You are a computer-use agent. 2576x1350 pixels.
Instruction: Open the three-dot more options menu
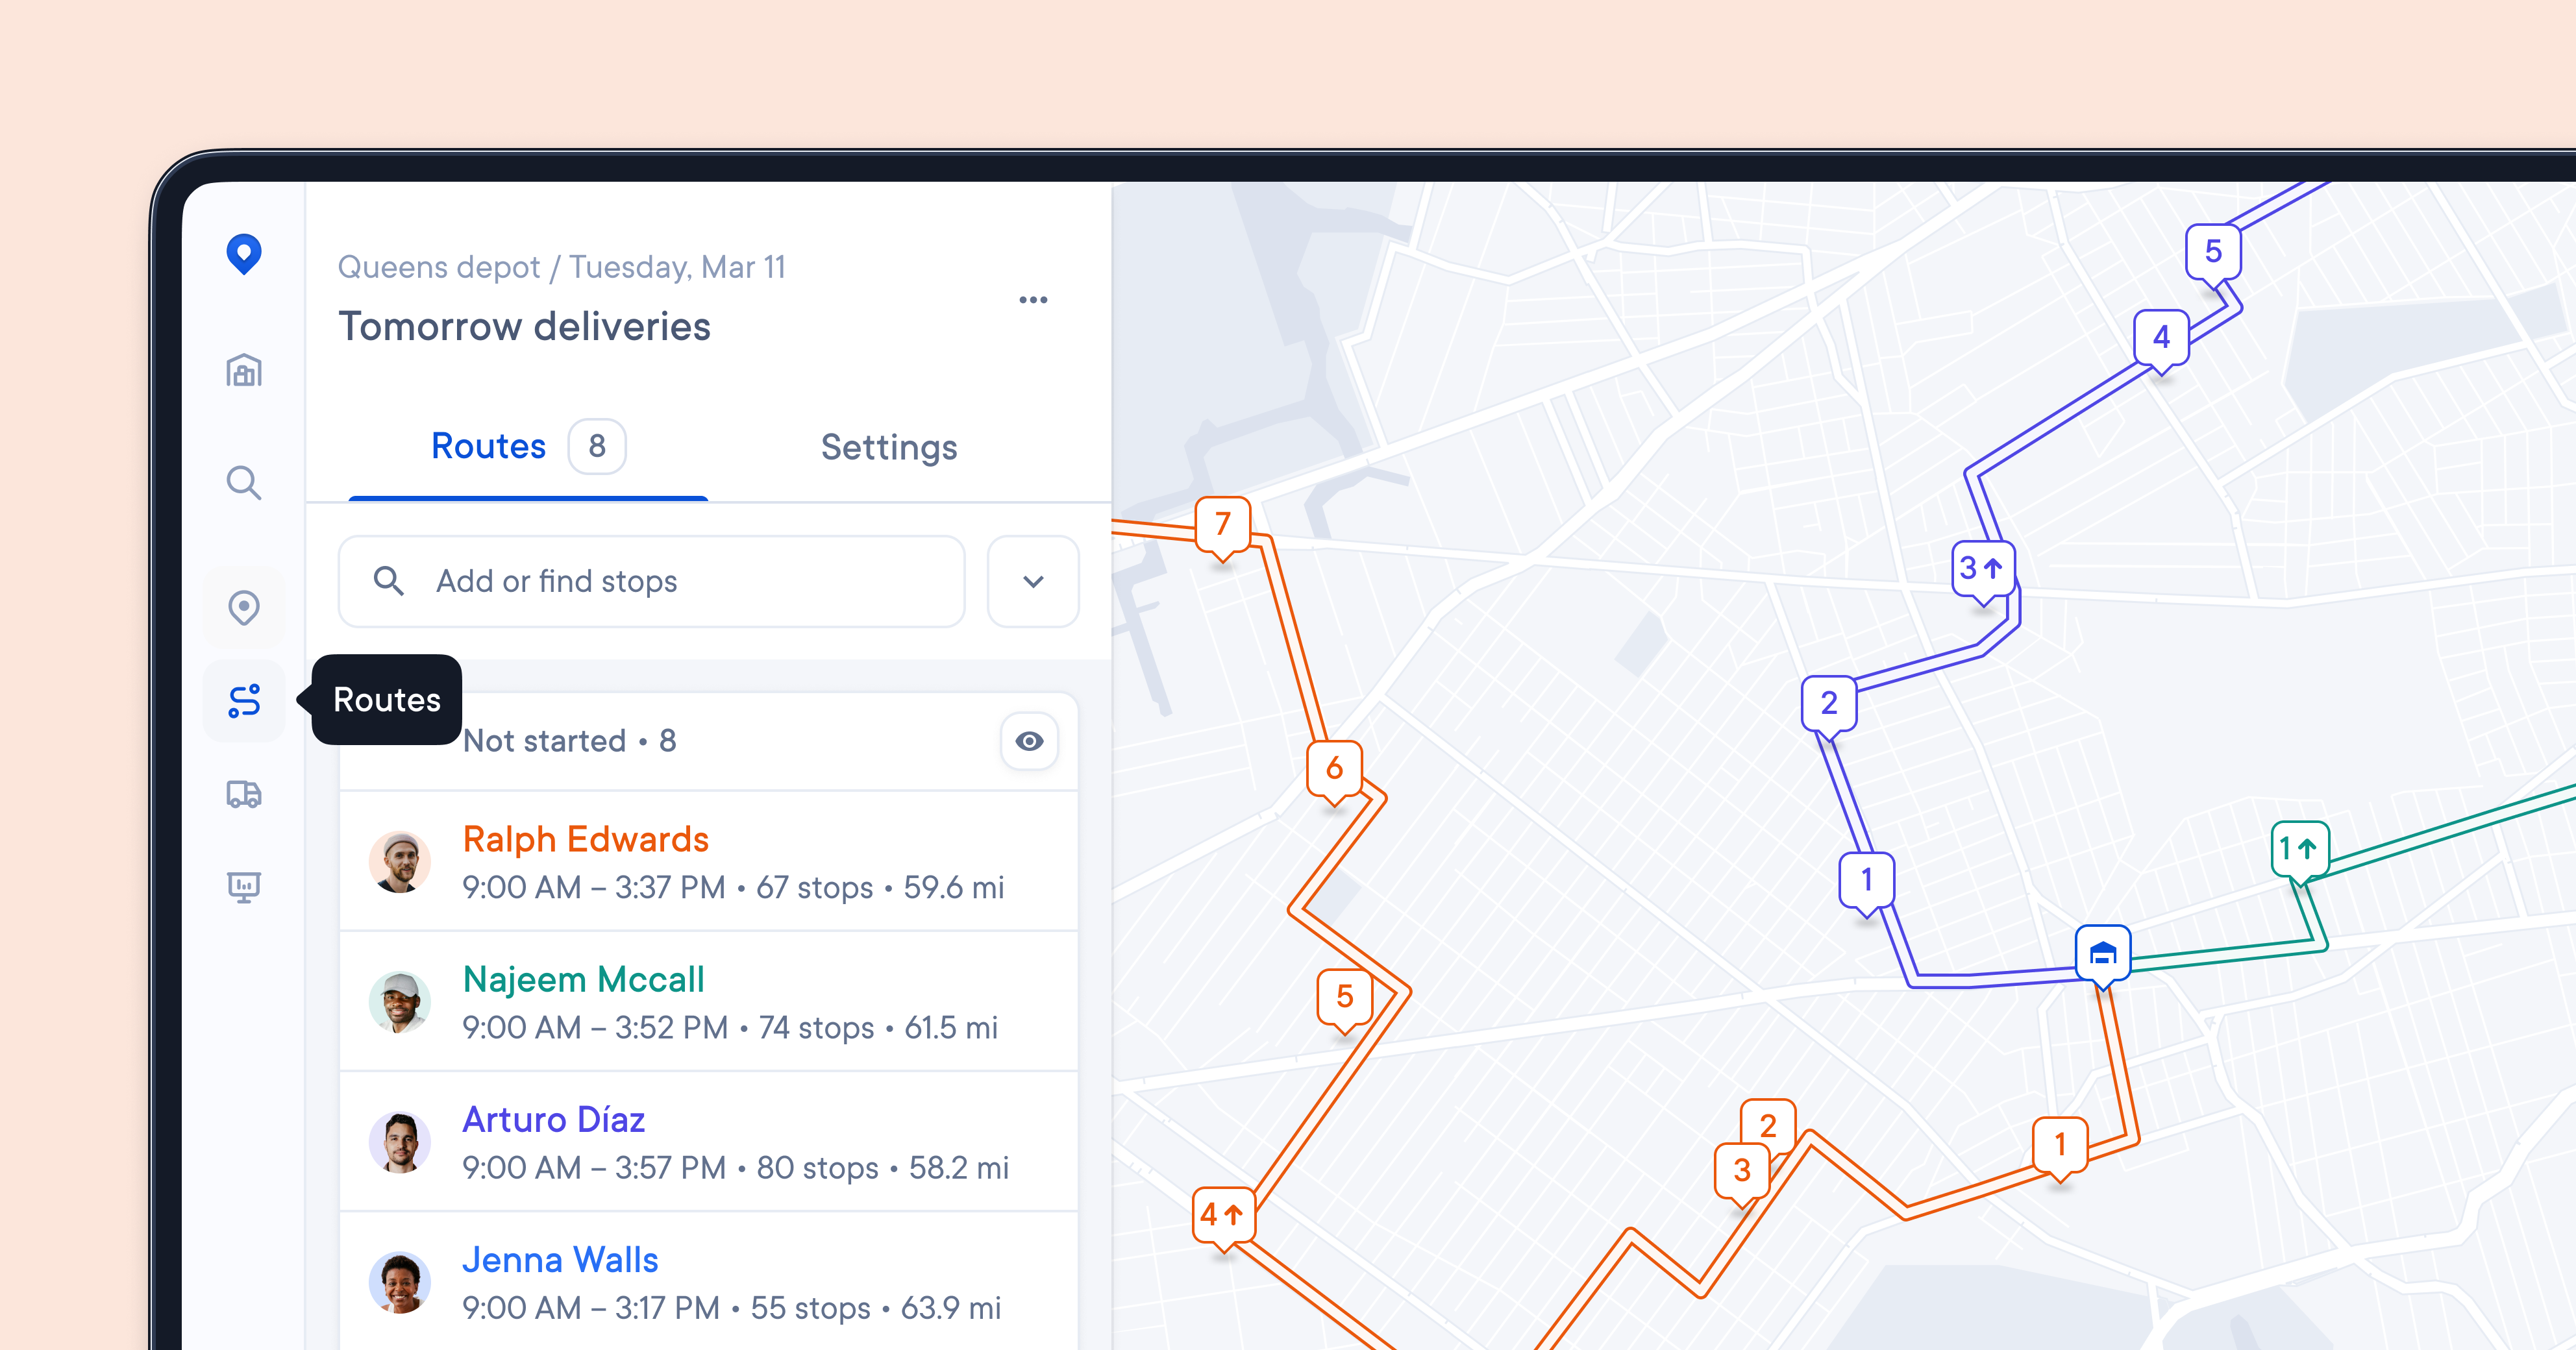(1033, 300)
